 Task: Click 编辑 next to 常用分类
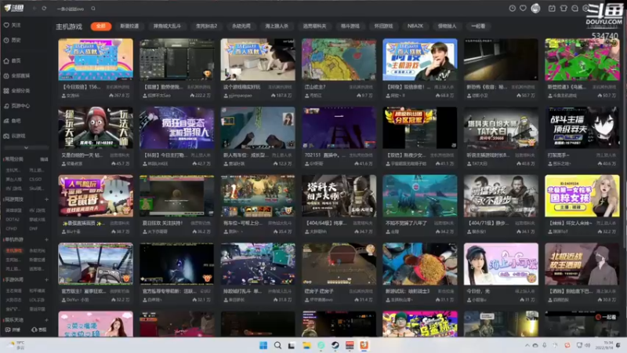point(44,159)
